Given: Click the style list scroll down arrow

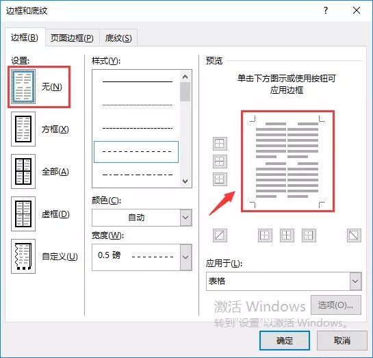Looking at the screenshot, I should point(185,181).
